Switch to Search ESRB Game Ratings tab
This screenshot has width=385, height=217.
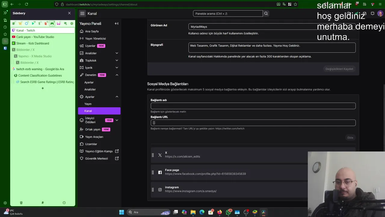[x=45, y=82]
